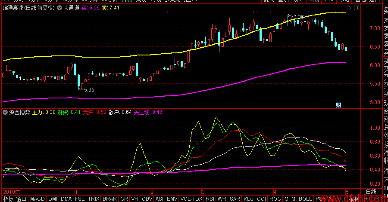Choose the VR indicator tab
Viewport: 388px width, 202px height.
pos(135,199)
